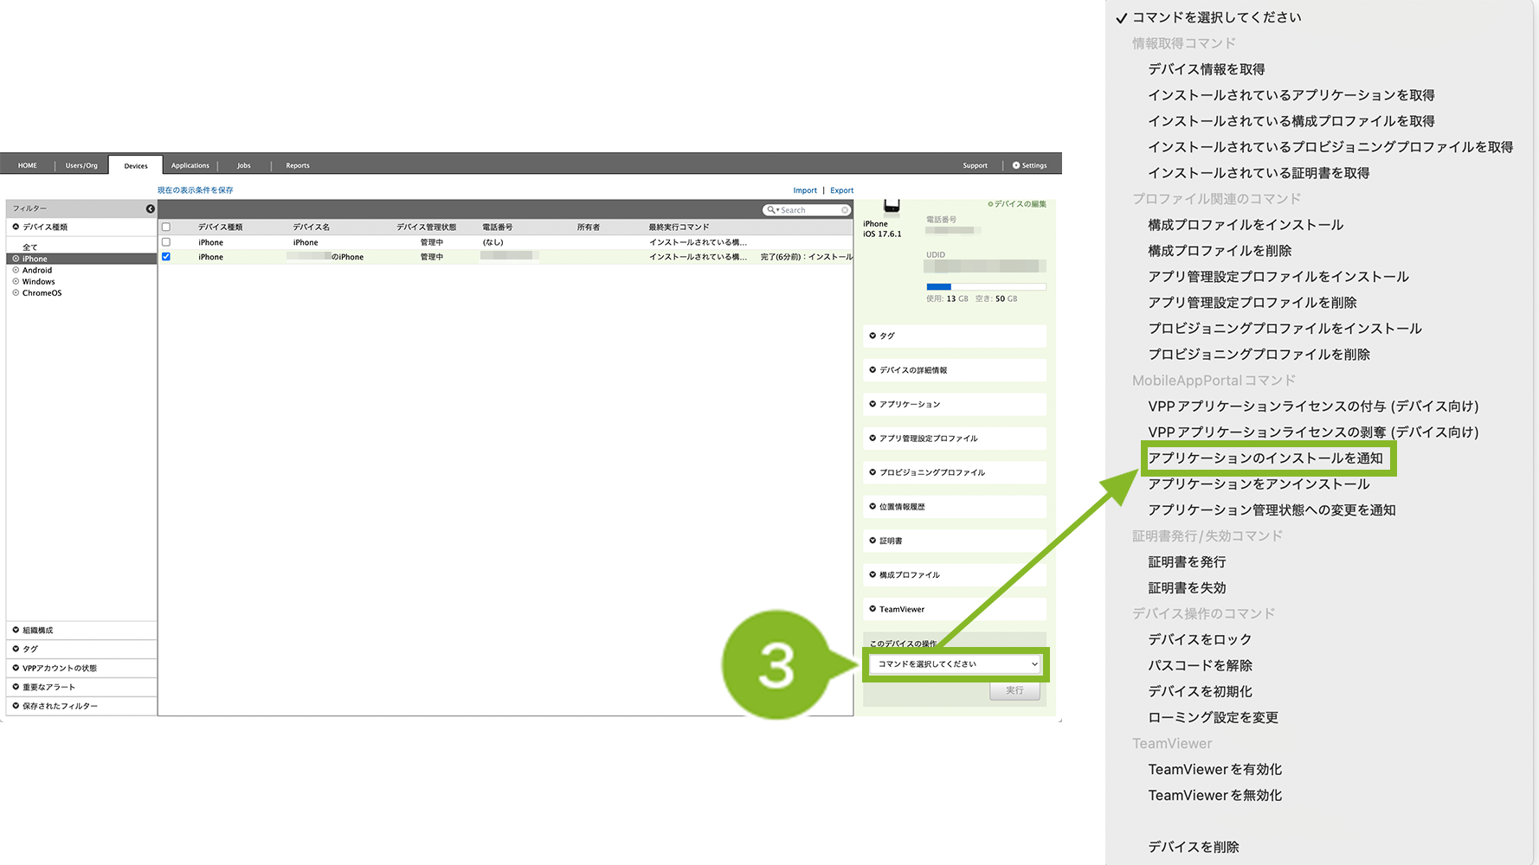Click inside the Search input field

click(x=809, y=210)
